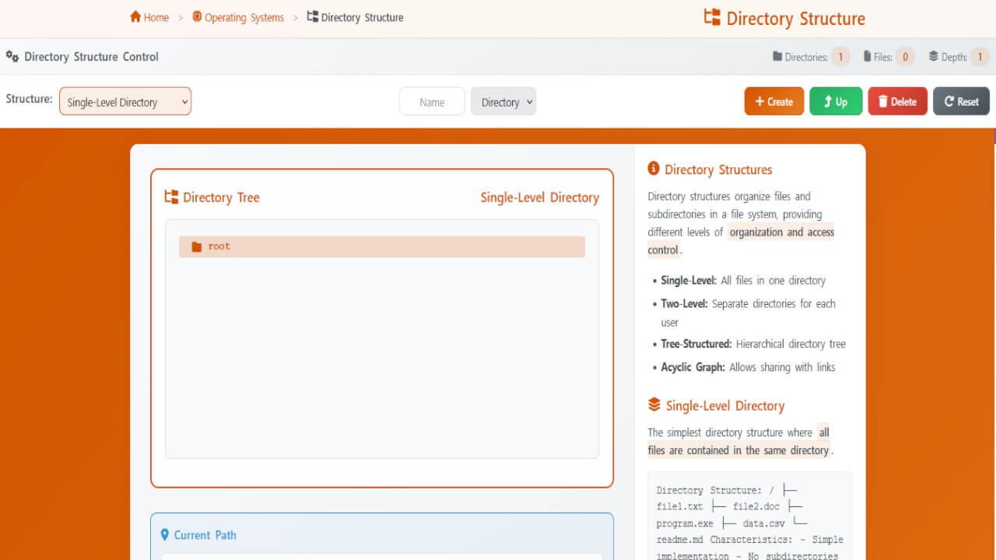Open the Structure type dropdown
This screenshot has height=560, width=996.
[125, 102]
